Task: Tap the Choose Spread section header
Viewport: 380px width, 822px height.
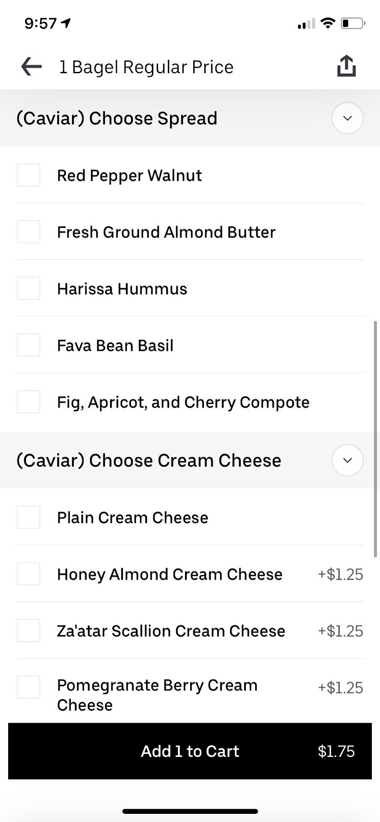Action: tap(117, 118)
